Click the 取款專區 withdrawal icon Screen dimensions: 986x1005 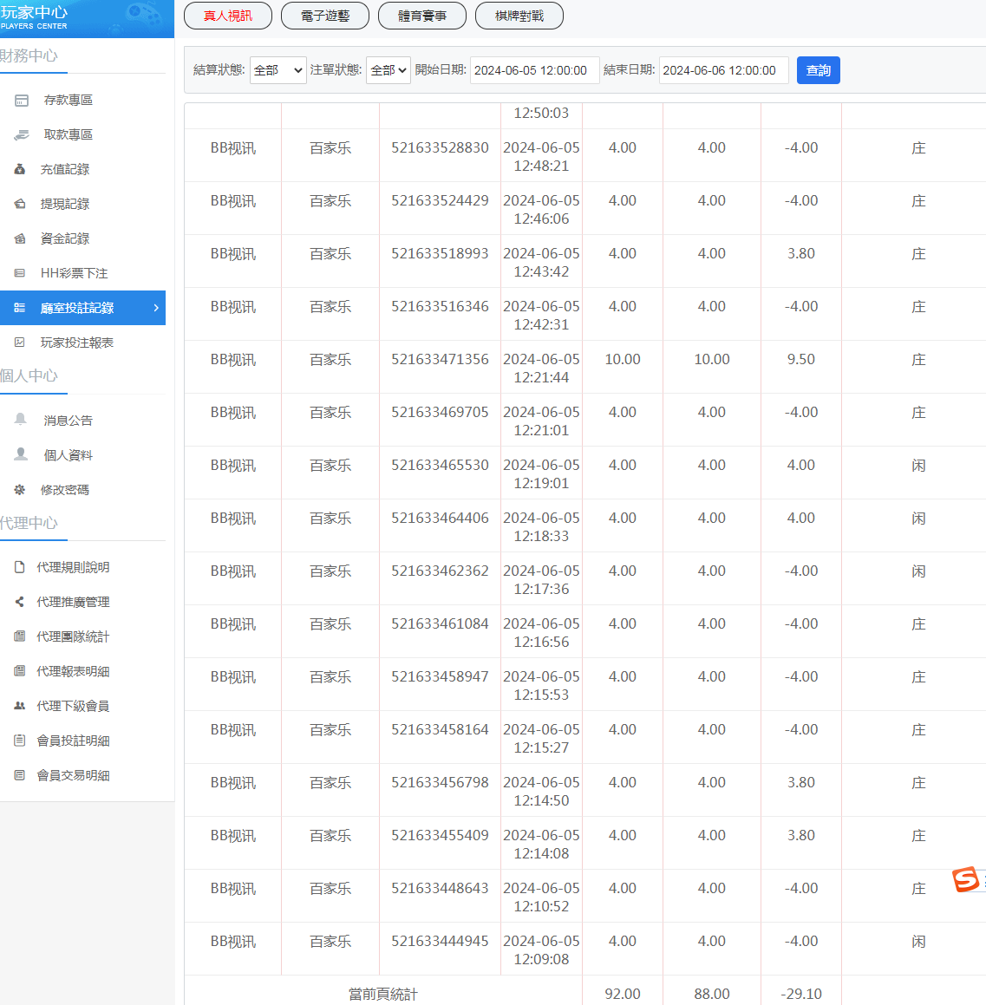coord(22,135)
